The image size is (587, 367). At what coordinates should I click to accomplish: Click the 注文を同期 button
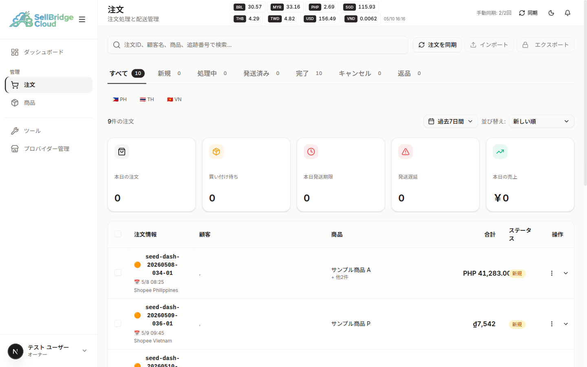[437, 45]
